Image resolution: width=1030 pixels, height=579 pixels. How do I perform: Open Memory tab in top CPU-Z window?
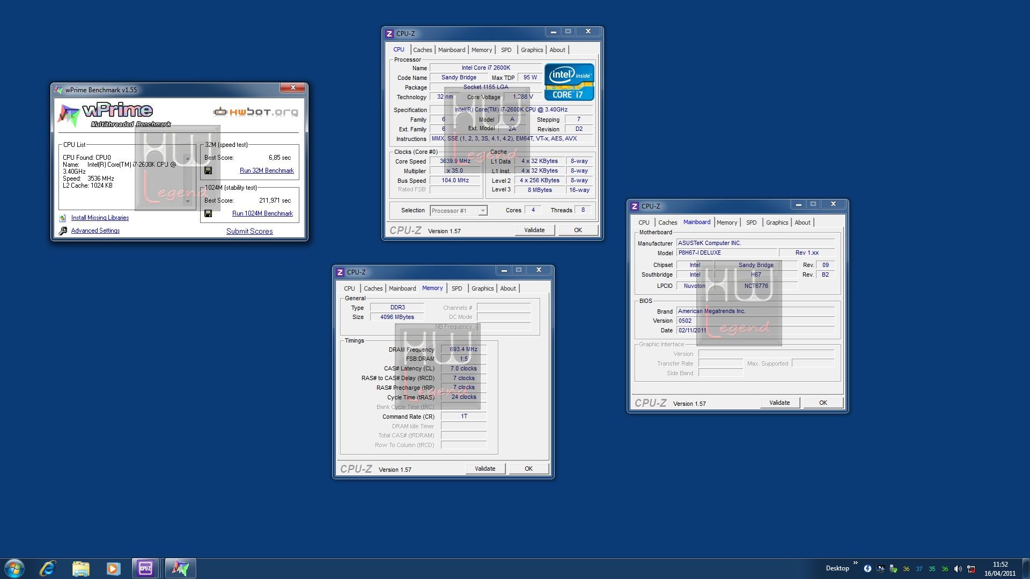click(x=482, y=50)
